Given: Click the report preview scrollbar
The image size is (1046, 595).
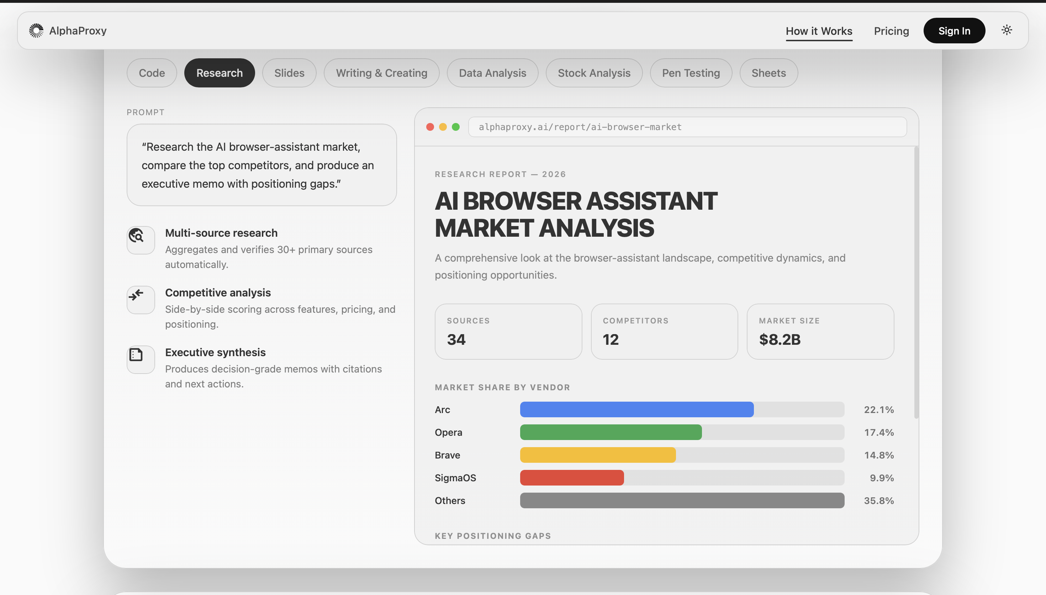Looking at the screenshot, I should (x=916, y=283).
